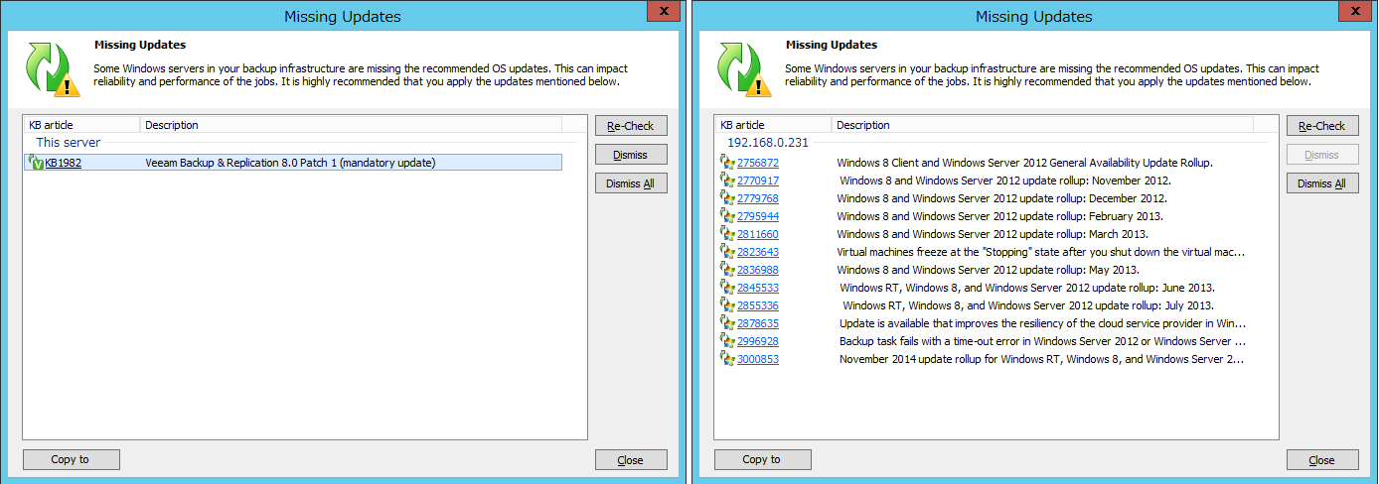Open KB article 2996928 link

758,341
